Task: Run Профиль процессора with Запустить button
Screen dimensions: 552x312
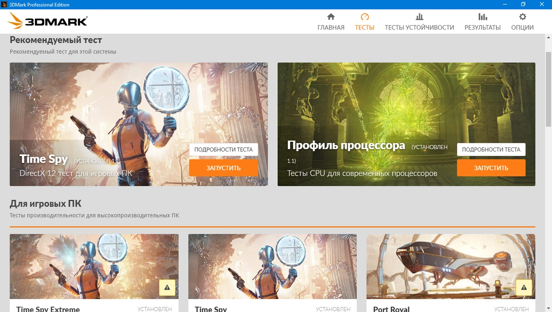Action: (491, 168)
